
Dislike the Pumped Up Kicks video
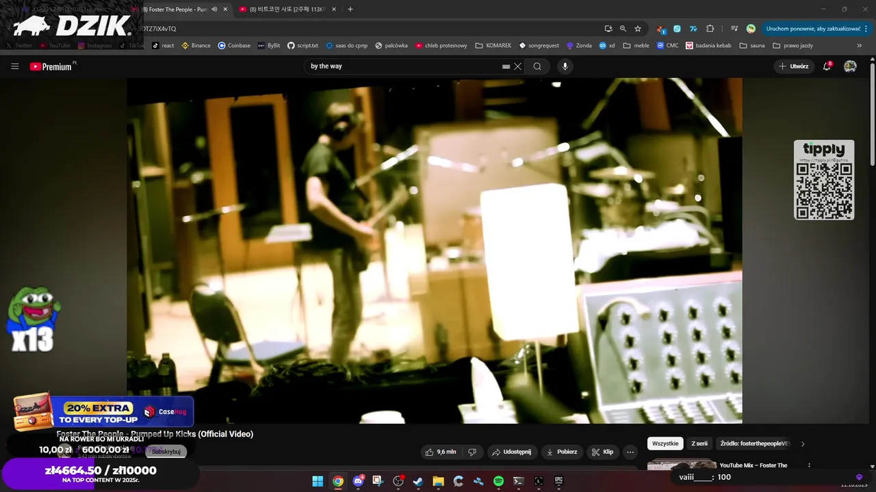click(x=472, y=452)
